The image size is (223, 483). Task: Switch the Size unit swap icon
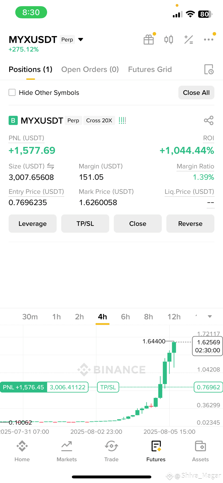coord(51,166)
